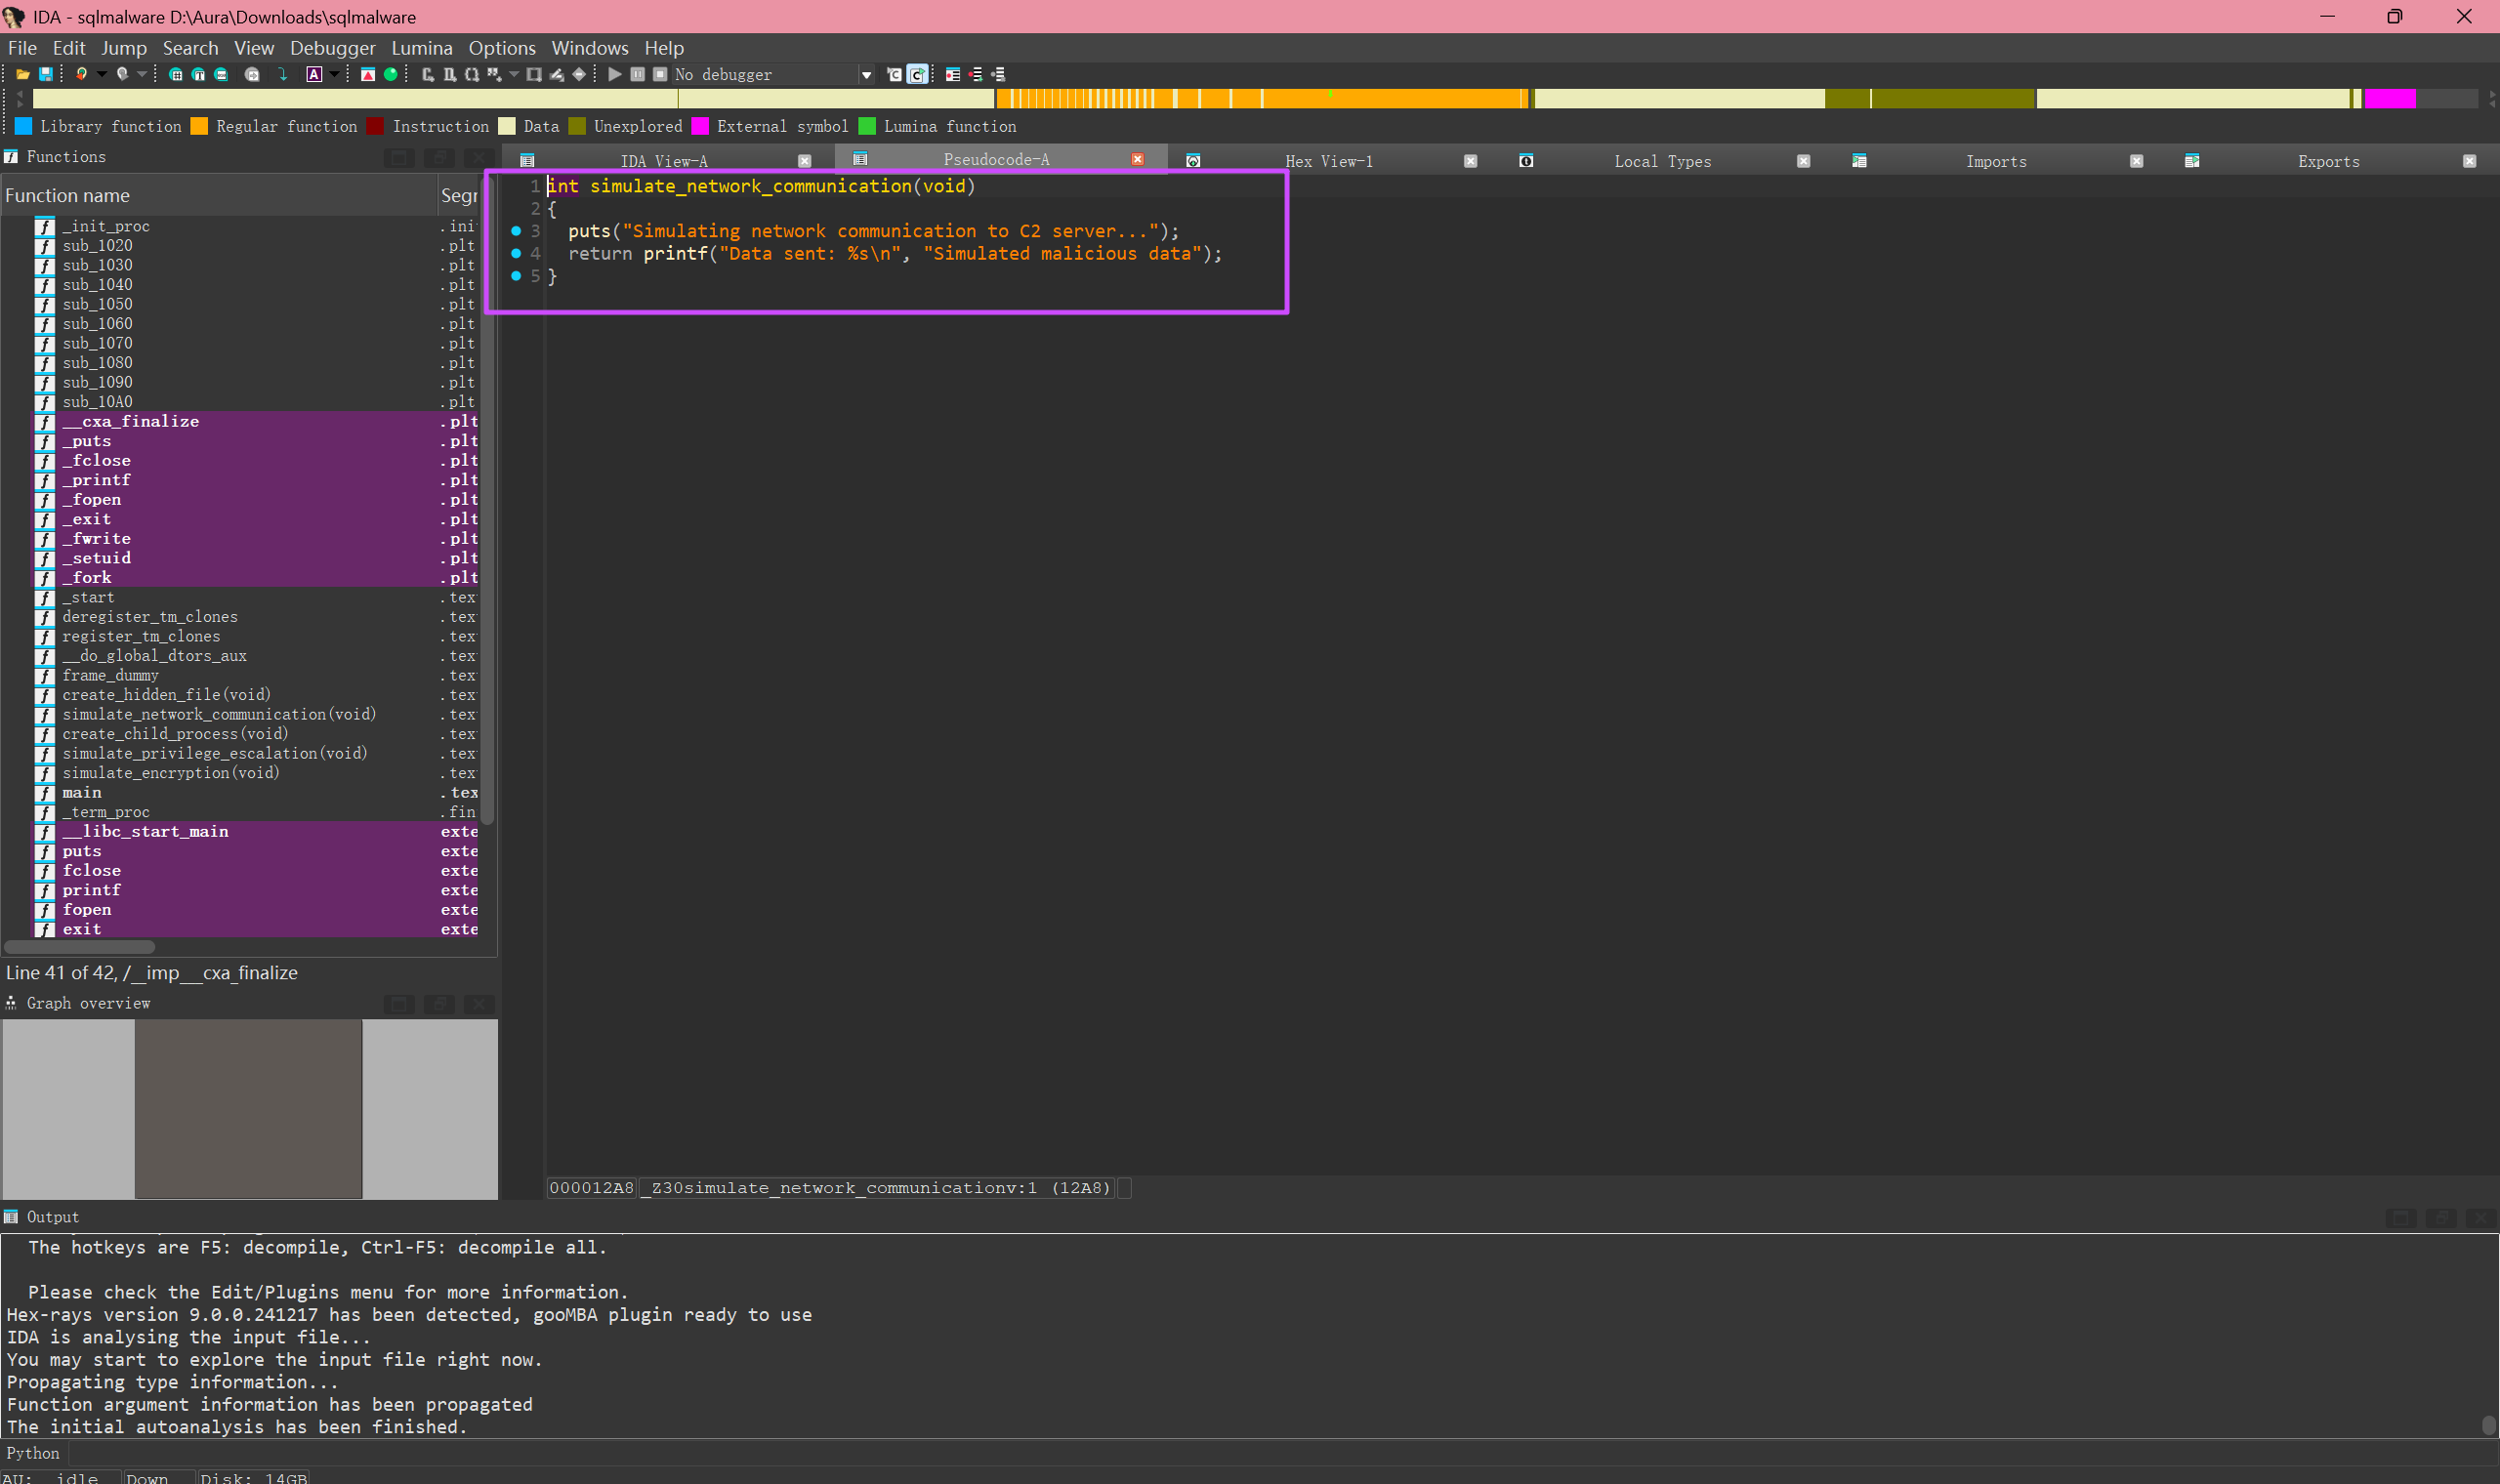
Task: Click the jump to address arrow icon
Action: click(284, 74)
